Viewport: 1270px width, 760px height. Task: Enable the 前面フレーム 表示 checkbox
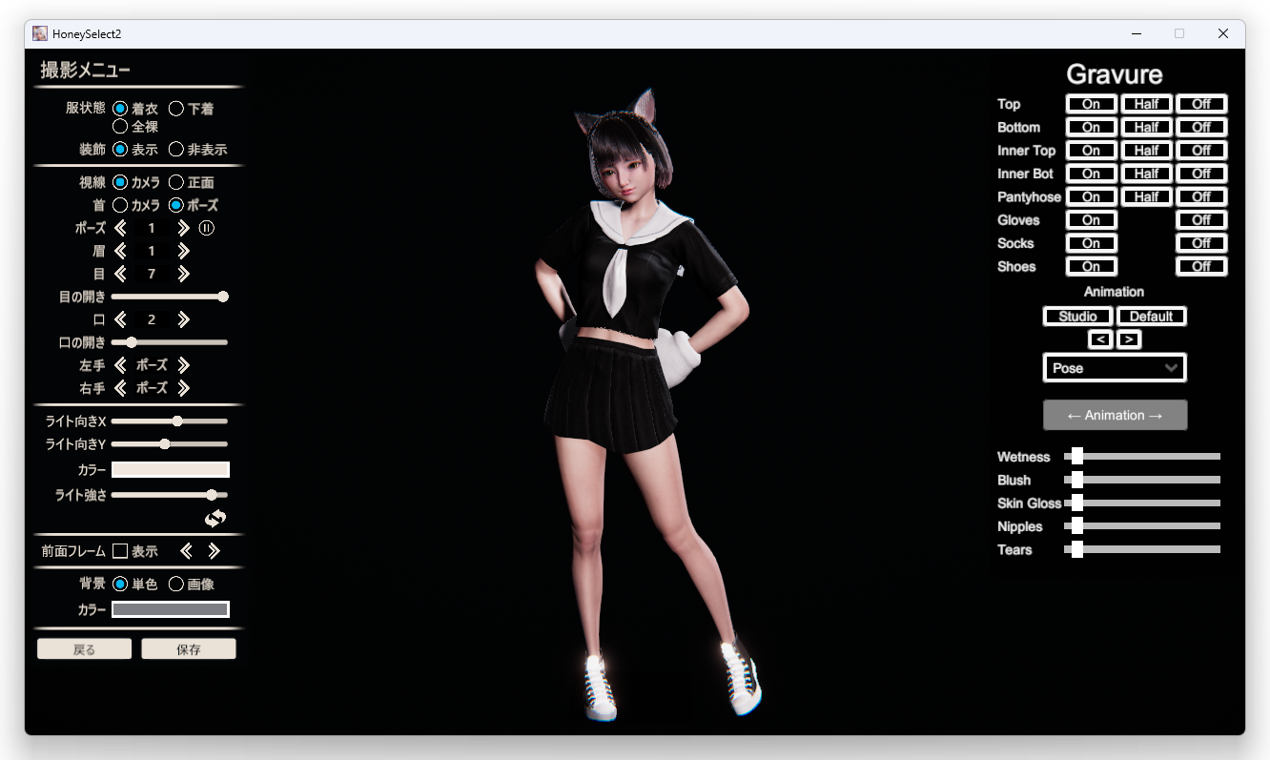[120, 551]
